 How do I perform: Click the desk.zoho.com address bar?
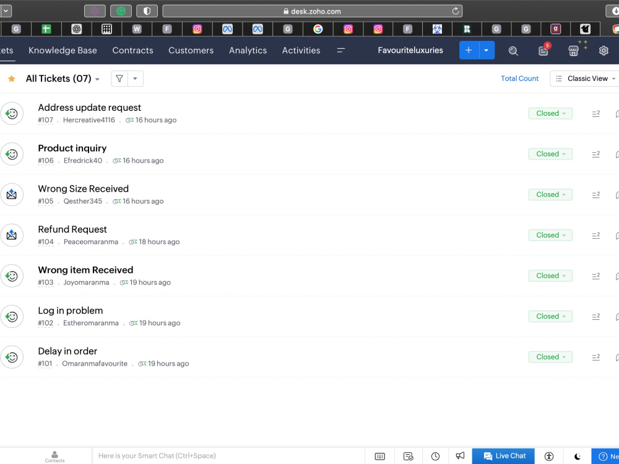(312, 11)
